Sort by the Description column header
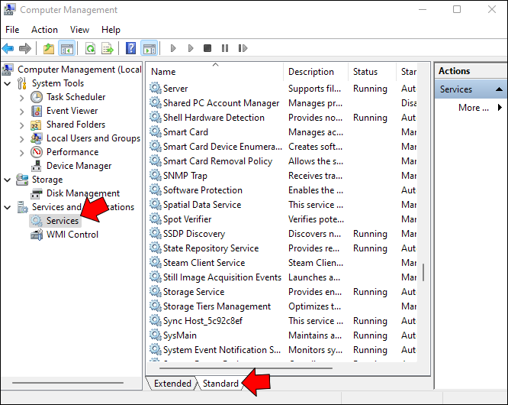508x405 pixels. 316,72
